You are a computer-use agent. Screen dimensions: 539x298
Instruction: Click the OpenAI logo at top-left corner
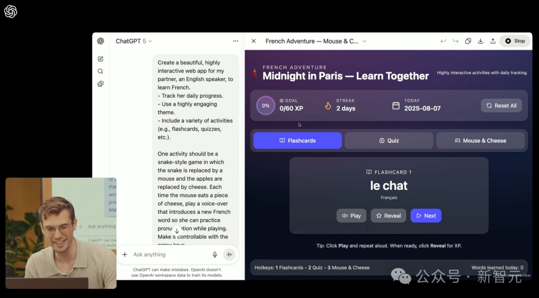[x=10, y=11]
